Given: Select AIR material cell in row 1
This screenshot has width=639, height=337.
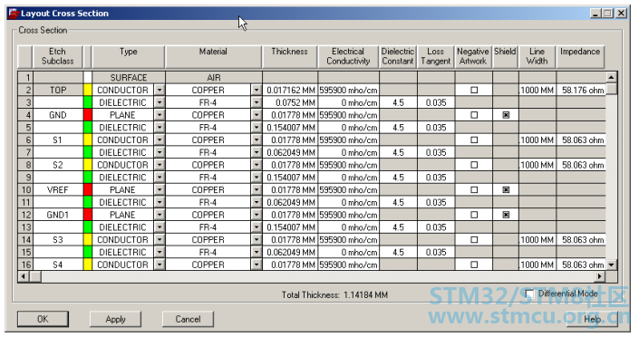Looking at the screenshot, I should click(214, 77).
